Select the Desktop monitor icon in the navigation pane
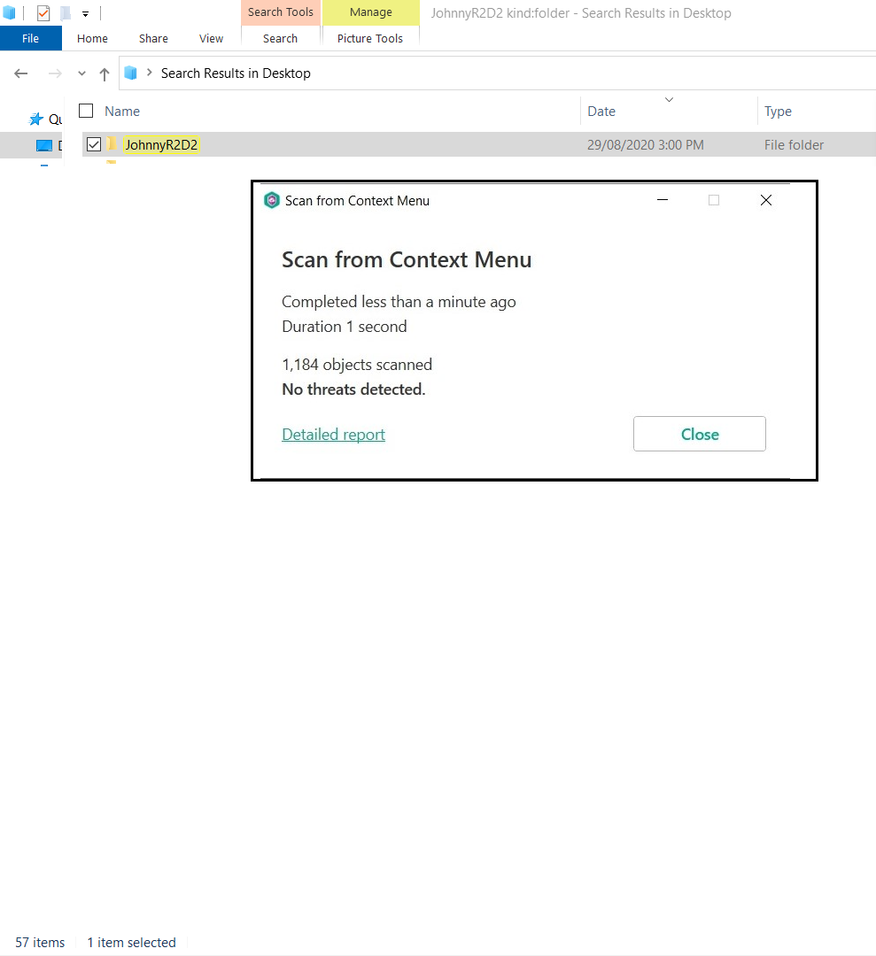This screenshot has height=956, width=876. tap(44, 146)
